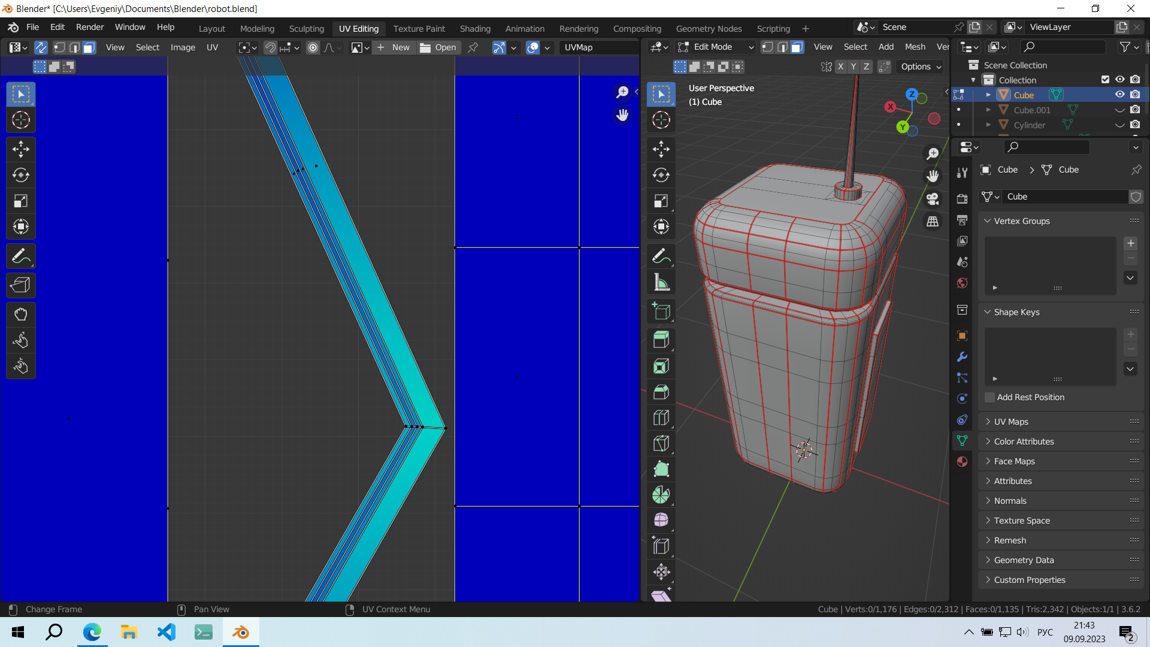
Task: Select the Loop Cut tool in 3D viewport
Action: pos(661,418)
